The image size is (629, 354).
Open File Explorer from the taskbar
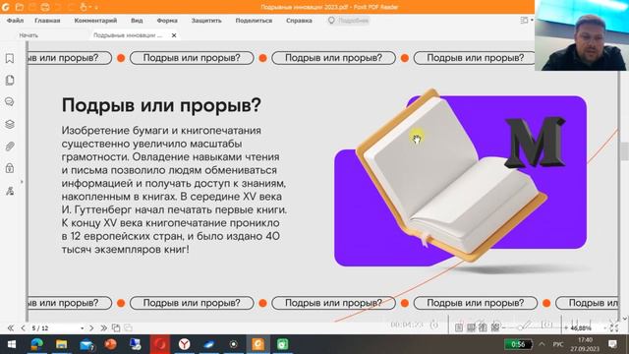(61, 344)
